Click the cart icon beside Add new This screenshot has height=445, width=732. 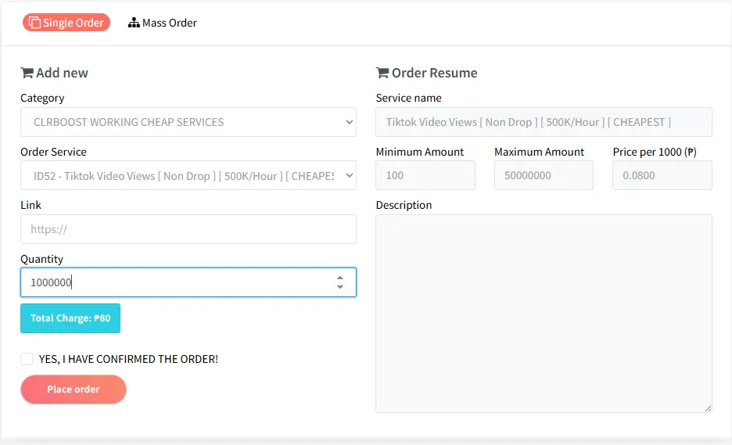pos(27,73)
